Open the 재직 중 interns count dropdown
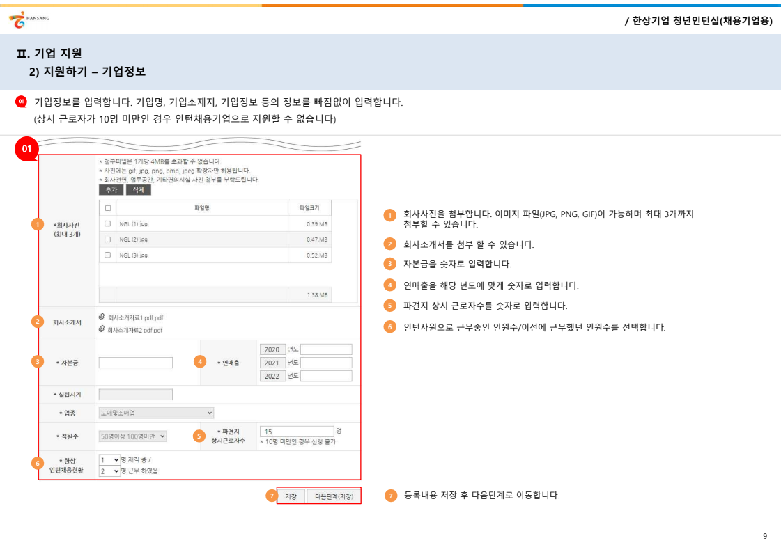 109,460
